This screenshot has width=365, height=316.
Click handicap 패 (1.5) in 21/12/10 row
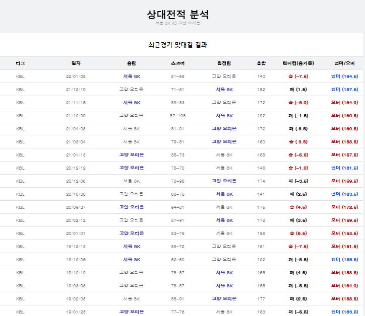[298, 90]
